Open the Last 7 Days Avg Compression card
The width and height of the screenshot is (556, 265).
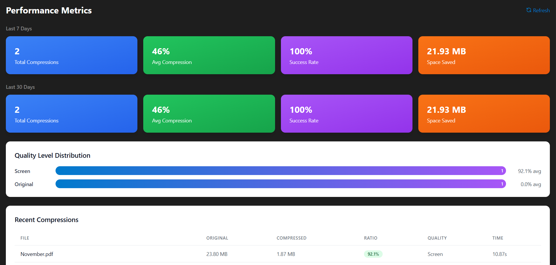(x=209, y=55)
